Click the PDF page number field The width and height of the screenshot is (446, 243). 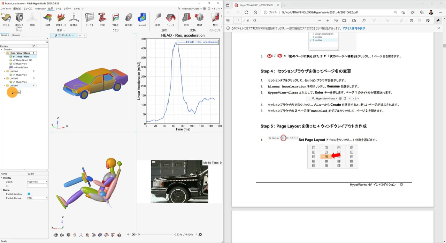[x=238, y=21]
